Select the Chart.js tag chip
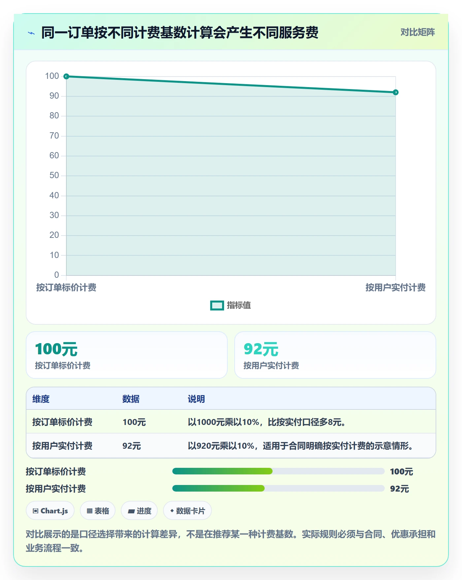The image size is (462, 580). click(x=50, y=511)
